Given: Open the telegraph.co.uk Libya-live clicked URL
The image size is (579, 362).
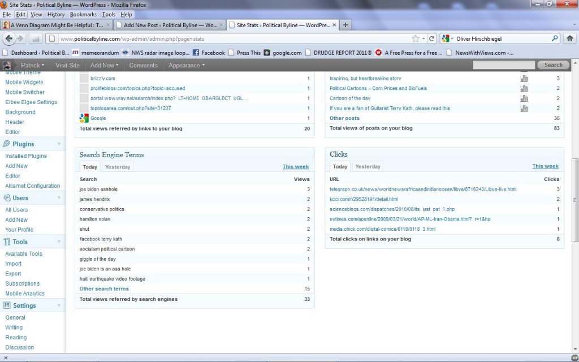Looking at the screenshot, I should (423, 189).
